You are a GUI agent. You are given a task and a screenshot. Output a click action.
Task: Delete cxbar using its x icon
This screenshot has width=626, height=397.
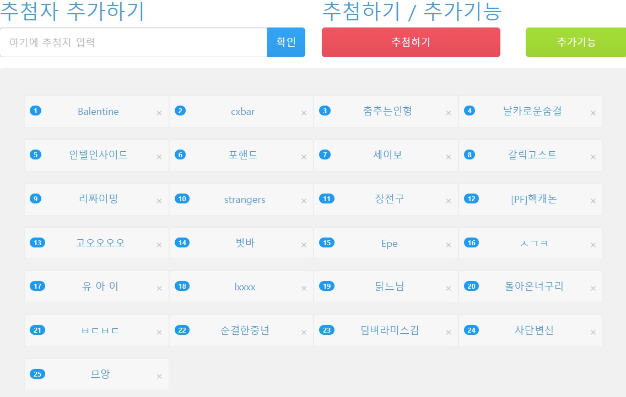[304, 113]
